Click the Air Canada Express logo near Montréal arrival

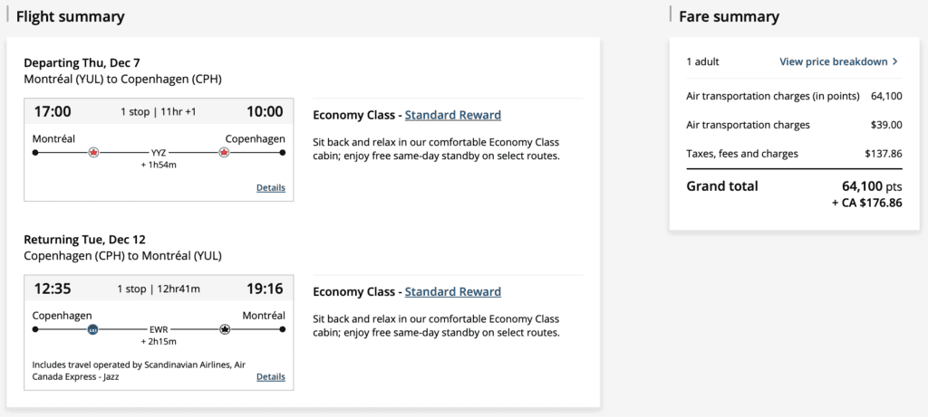225,329
